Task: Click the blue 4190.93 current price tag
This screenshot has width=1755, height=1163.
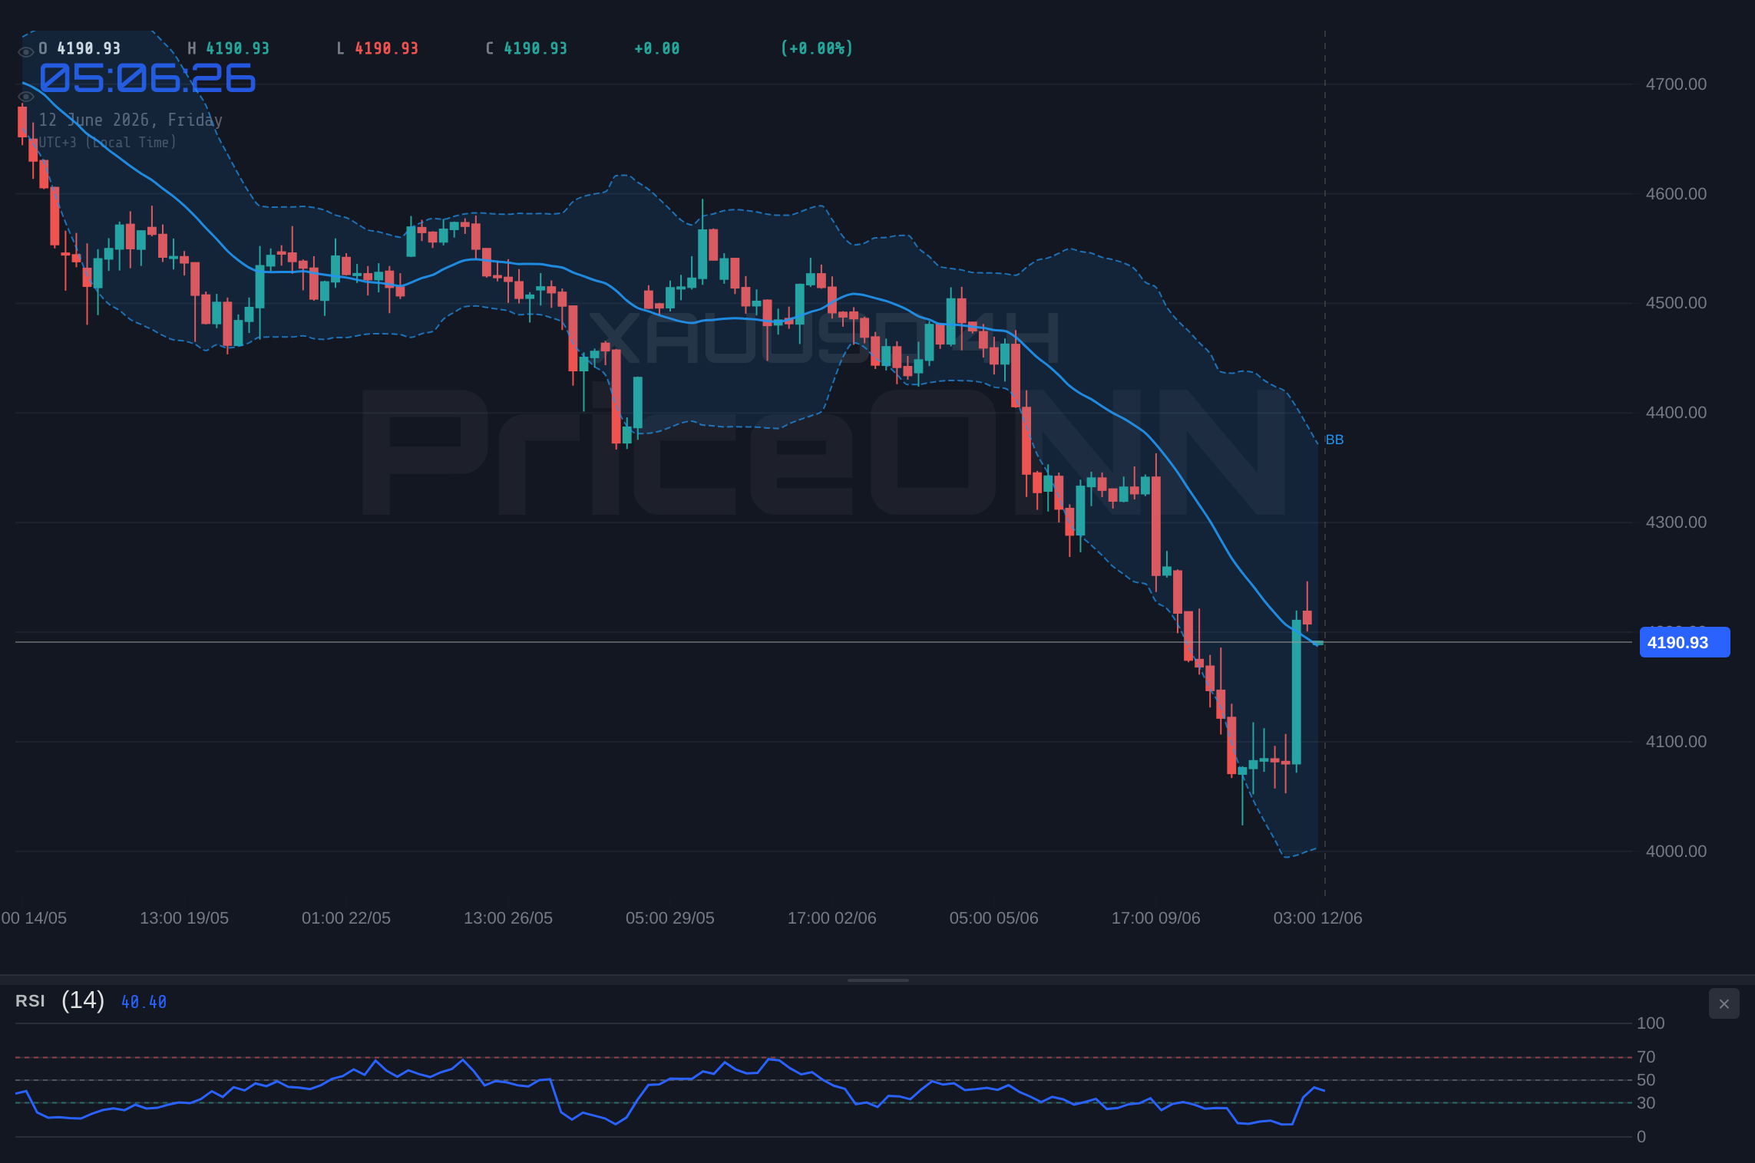Action: pos(1684,642)
